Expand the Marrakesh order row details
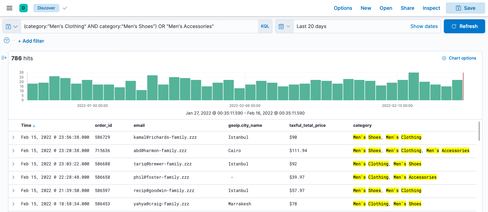Screen dimensions: 488x212 [13, 204]
